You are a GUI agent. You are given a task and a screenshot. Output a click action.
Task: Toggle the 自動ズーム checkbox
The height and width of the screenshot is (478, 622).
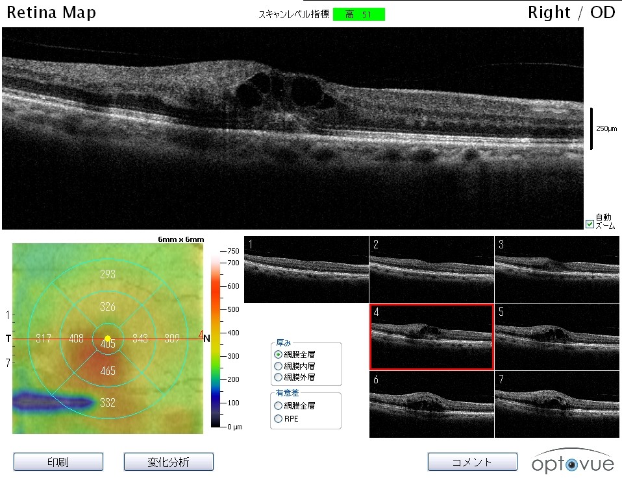[590, 224]
